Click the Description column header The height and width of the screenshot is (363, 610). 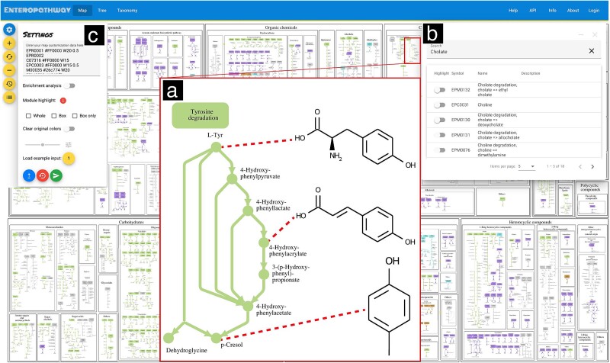(x=531, y=73)
